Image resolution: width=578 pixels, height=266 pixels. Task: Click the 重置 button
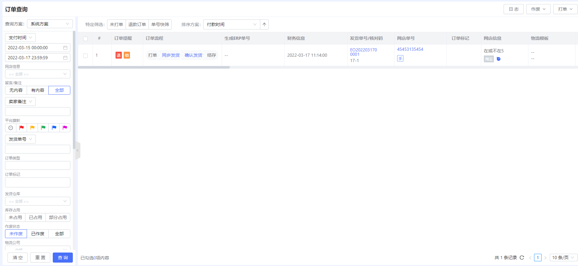[x=40, y=258]
